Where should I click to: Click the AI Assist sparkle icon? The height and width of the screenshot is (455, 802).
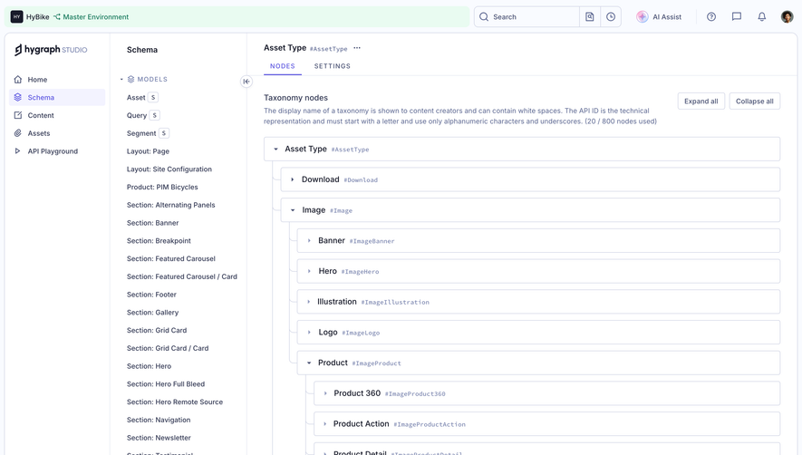[x=642, y=17]
